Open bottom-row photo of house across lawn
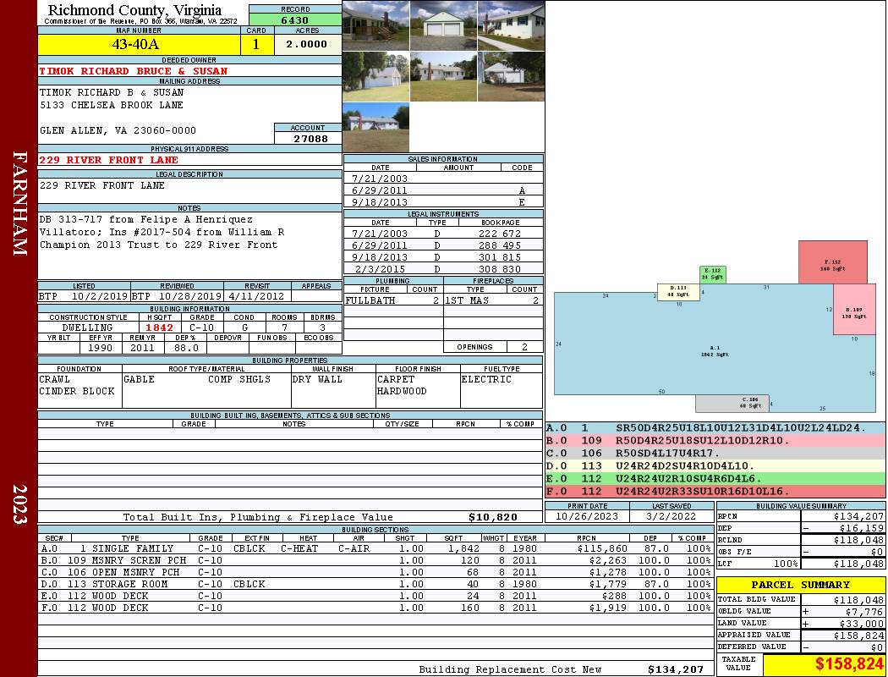 (x=376, y=127)
